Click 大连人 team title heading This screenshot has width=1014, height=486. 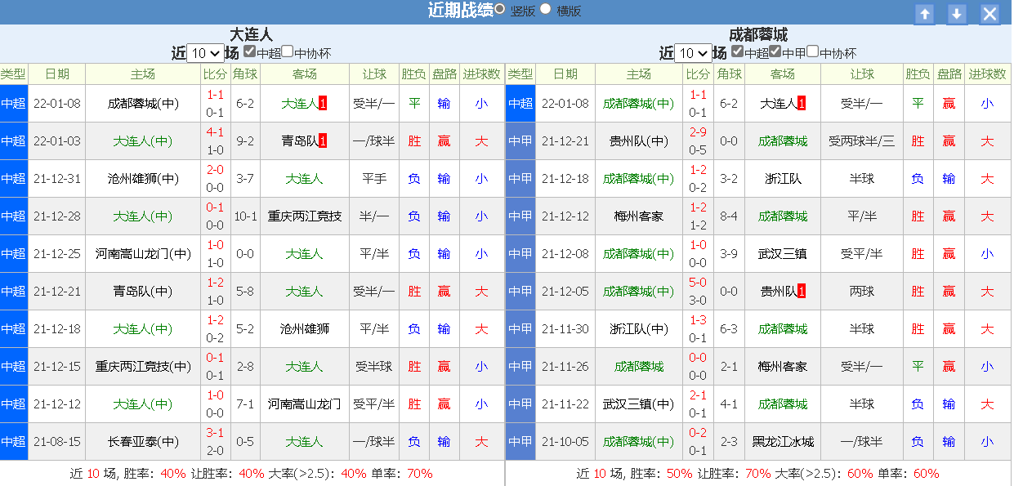(x=251, y=34)
